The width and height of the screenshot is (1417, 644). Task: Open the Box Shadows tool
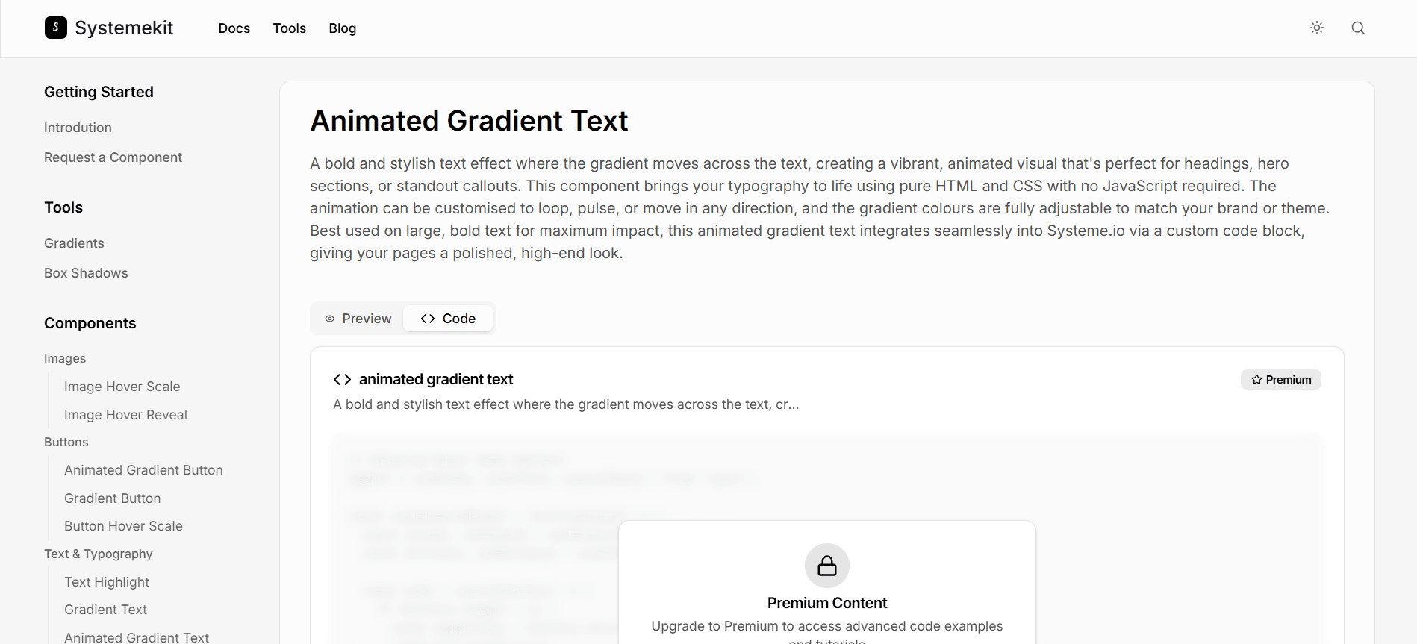86,273
